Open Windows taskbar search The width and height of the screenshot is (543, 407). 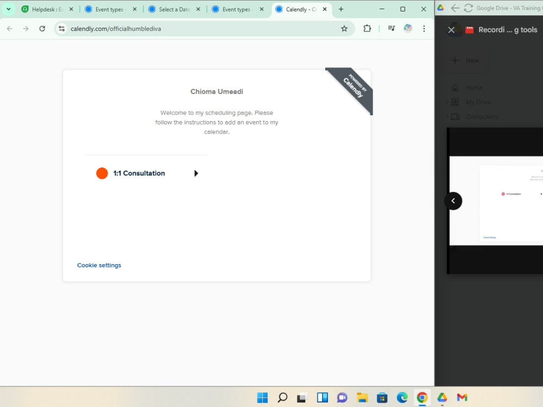[x=282, y=398]
